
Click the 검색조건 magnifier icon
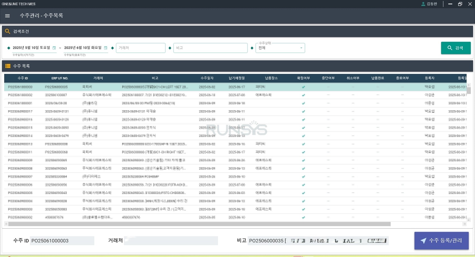8,32
